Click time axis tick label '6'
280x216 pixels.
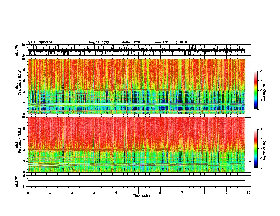(161, 193)
